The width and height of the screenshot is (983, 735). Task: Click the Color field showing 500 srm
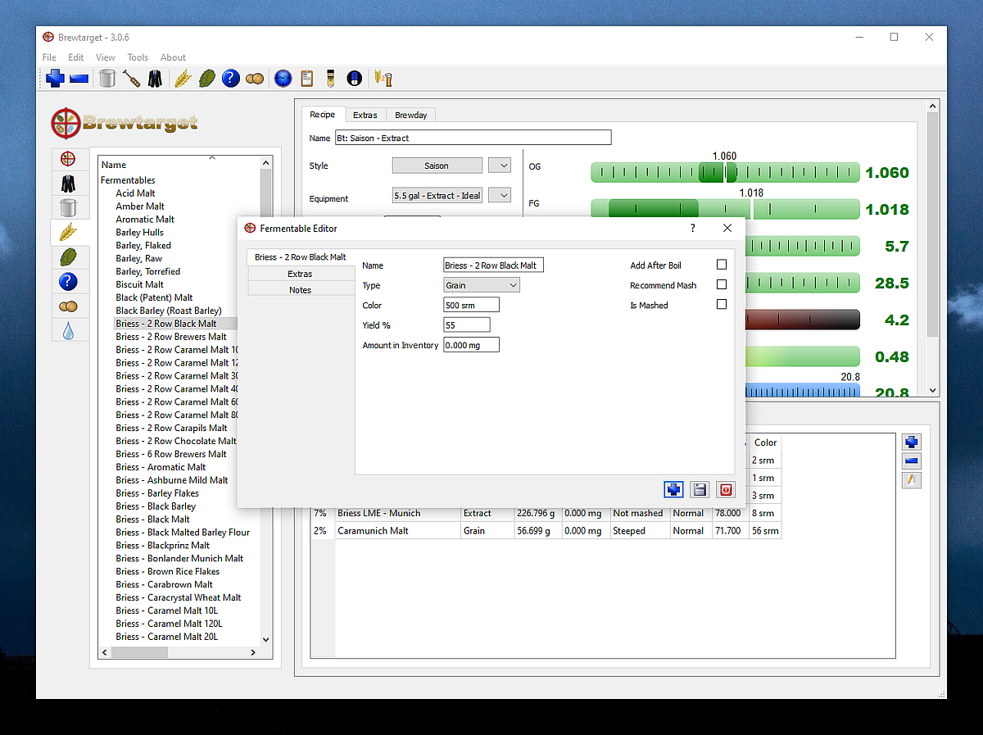[x=471, y=305]
